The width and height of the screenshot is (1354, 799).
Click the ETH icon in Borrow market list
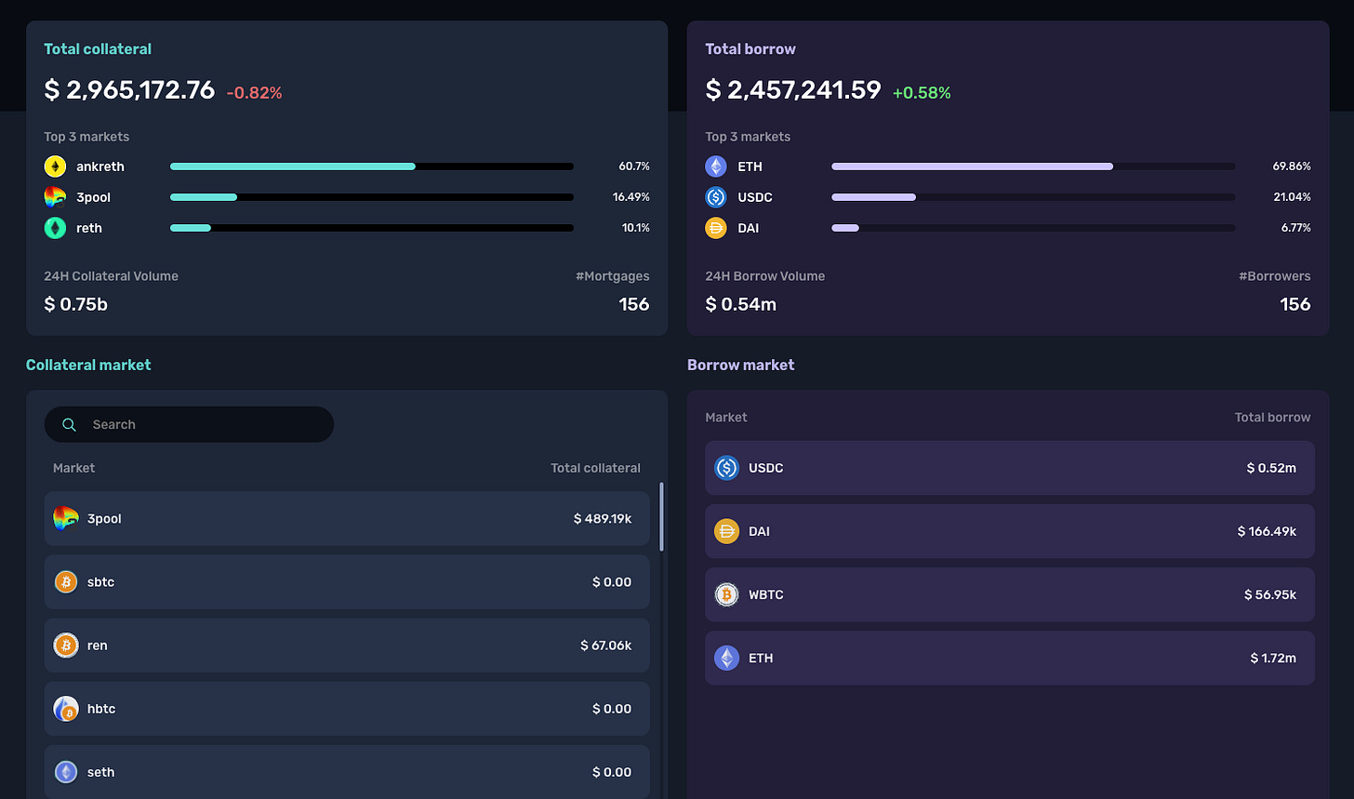(x=726, y=658)
